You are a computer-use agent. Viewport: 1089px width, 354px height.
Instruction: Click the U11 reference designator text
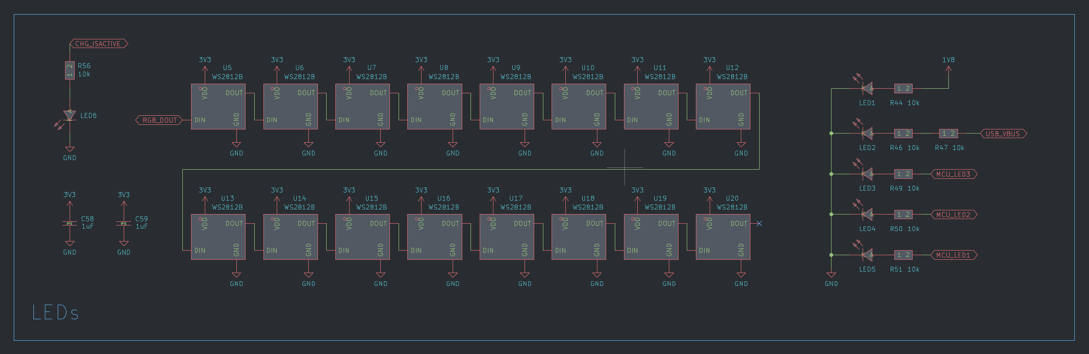point(660,68)
